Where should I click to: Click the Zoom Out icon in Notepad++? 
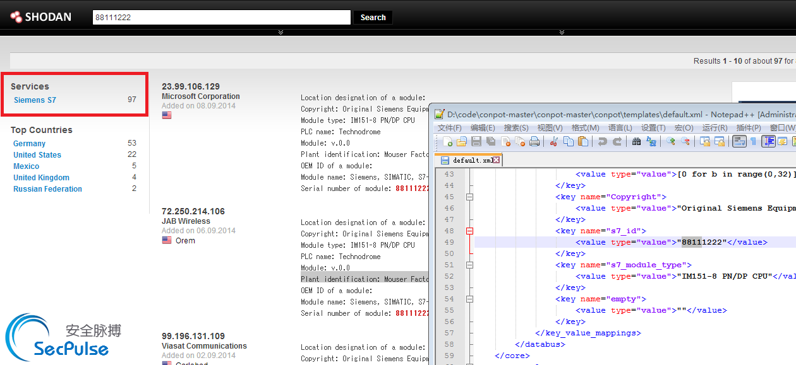[x=685, y=142]
